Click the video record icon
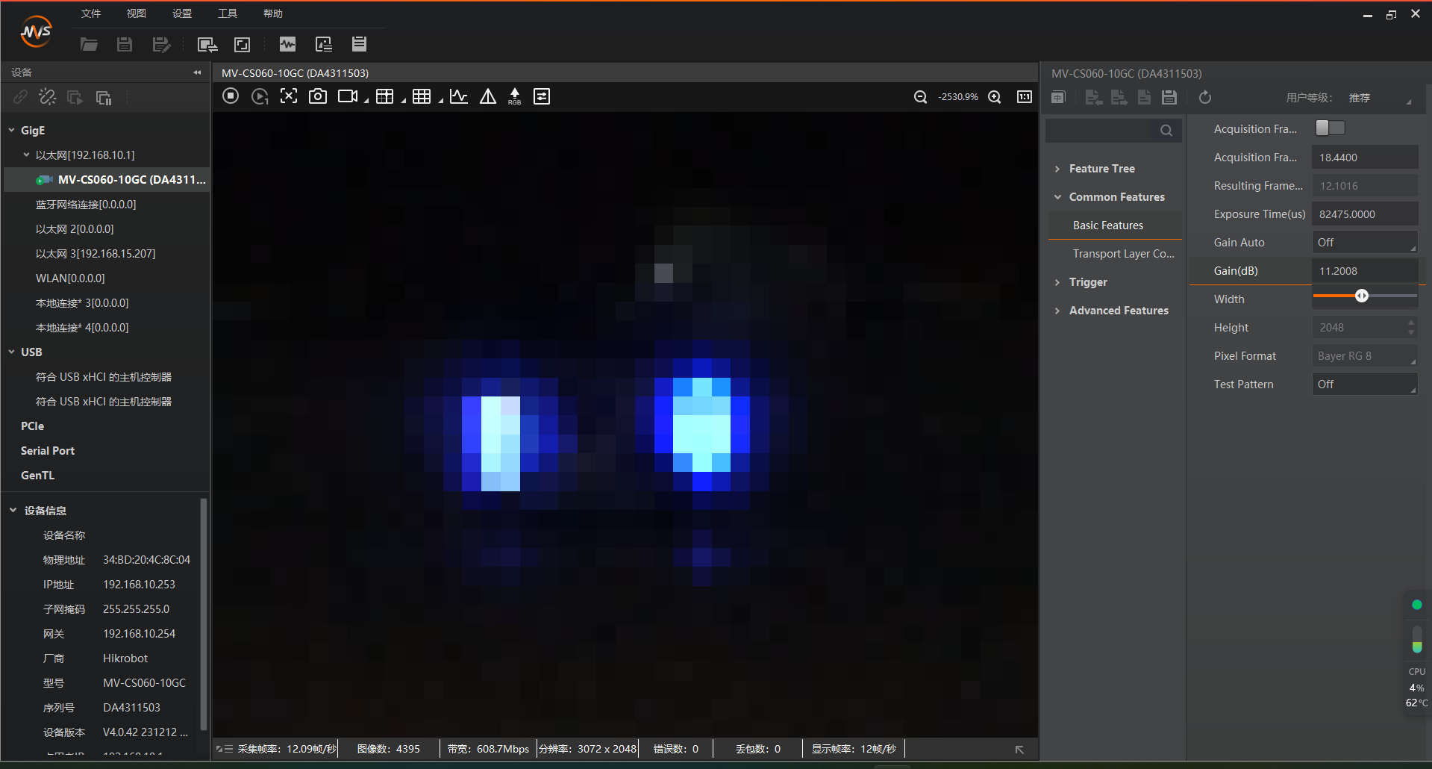Image resolution: width=1432 pixels, height=769 pixels. click(348, 96)
